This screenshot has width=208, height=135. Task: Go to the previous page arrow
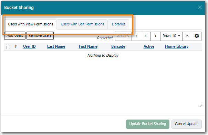pos(146,36)
